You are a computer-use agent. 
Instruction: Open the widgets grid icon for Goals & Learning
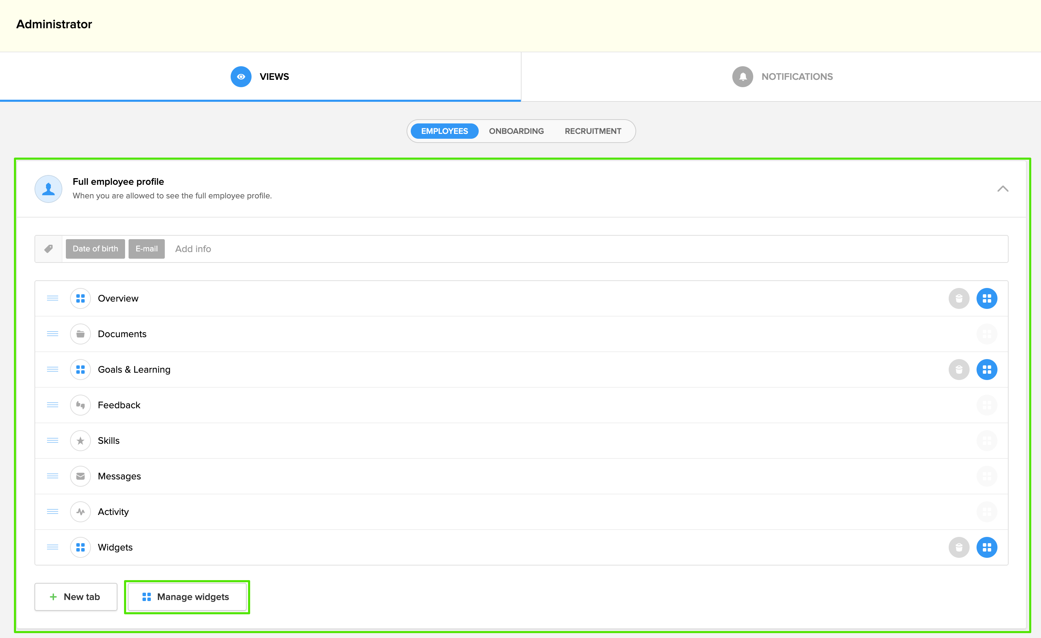coord(987,370)
